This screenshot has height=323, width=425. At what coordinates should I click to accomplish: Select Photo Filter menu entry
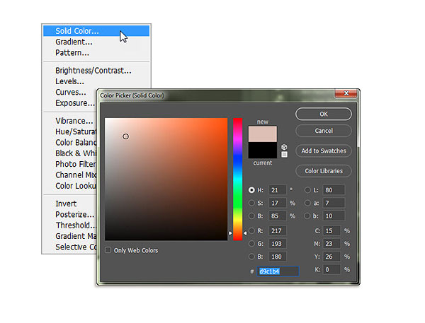click(x=70, y=164)
